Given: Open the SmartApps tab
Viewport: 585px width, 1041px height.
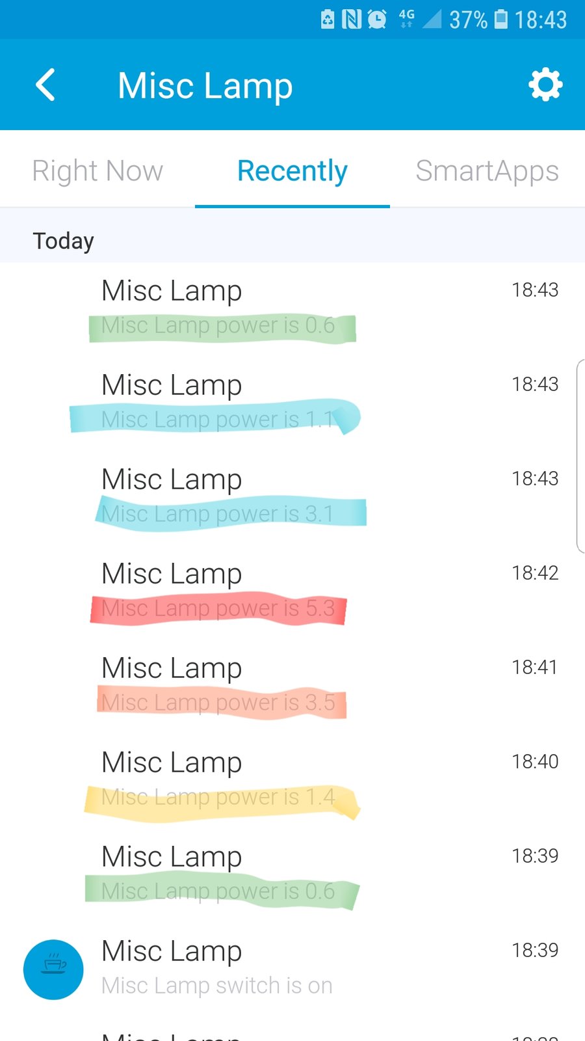Looking at the screenshot, I should (487, 170).
